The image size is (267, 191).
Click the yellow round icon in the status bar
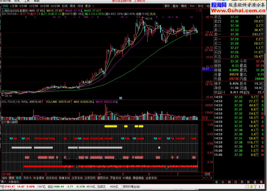pyautogui.click(x=251, y=187)
